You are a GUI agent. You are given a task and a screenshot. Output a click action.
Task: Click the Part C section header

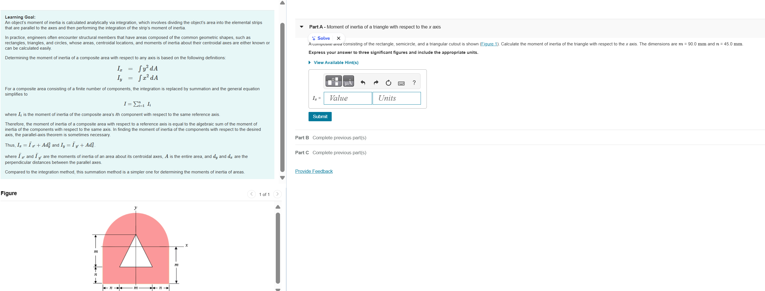[x=302, y=153]
